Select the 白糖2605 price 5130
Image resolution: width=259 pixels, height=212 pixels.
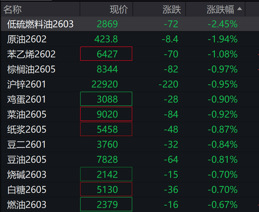click(x=106, y=189)
